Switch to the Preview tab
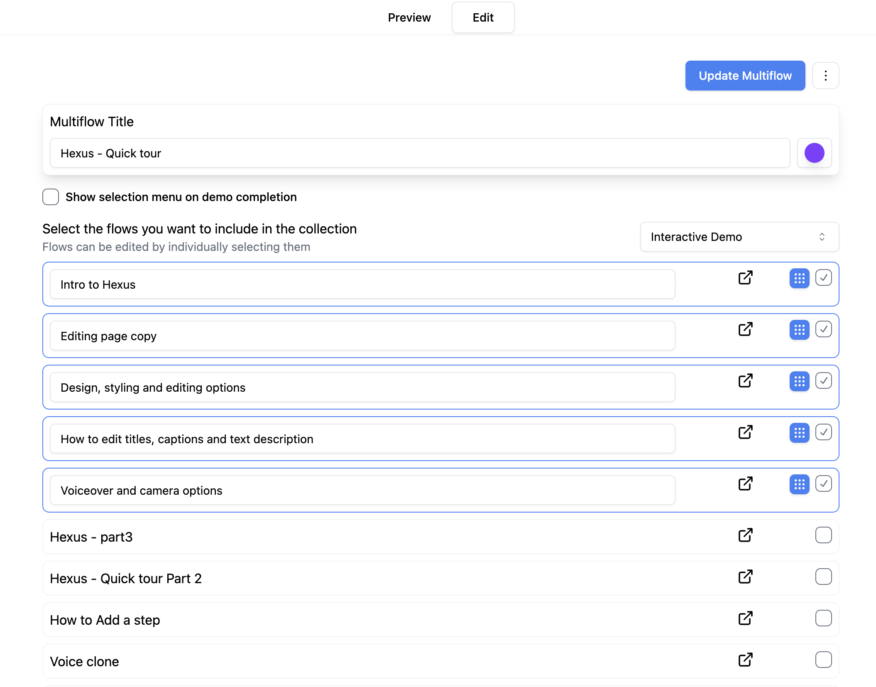 pos(409,17)
